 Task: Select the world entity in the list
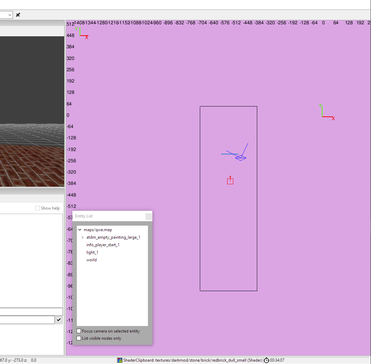(x=92, y=260)
